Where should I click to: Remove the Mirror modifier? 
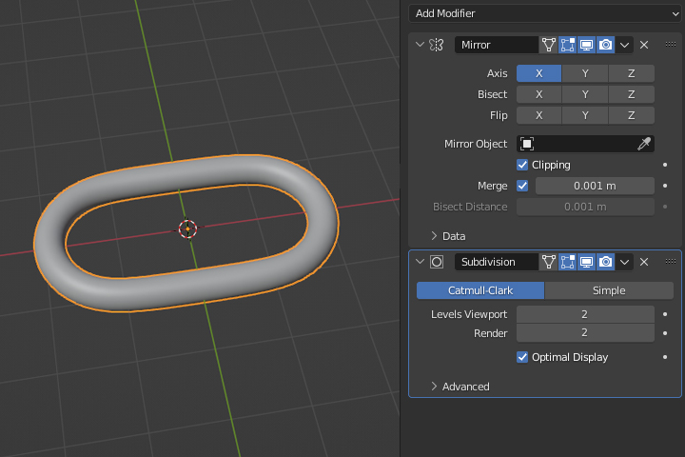point(644,45)
